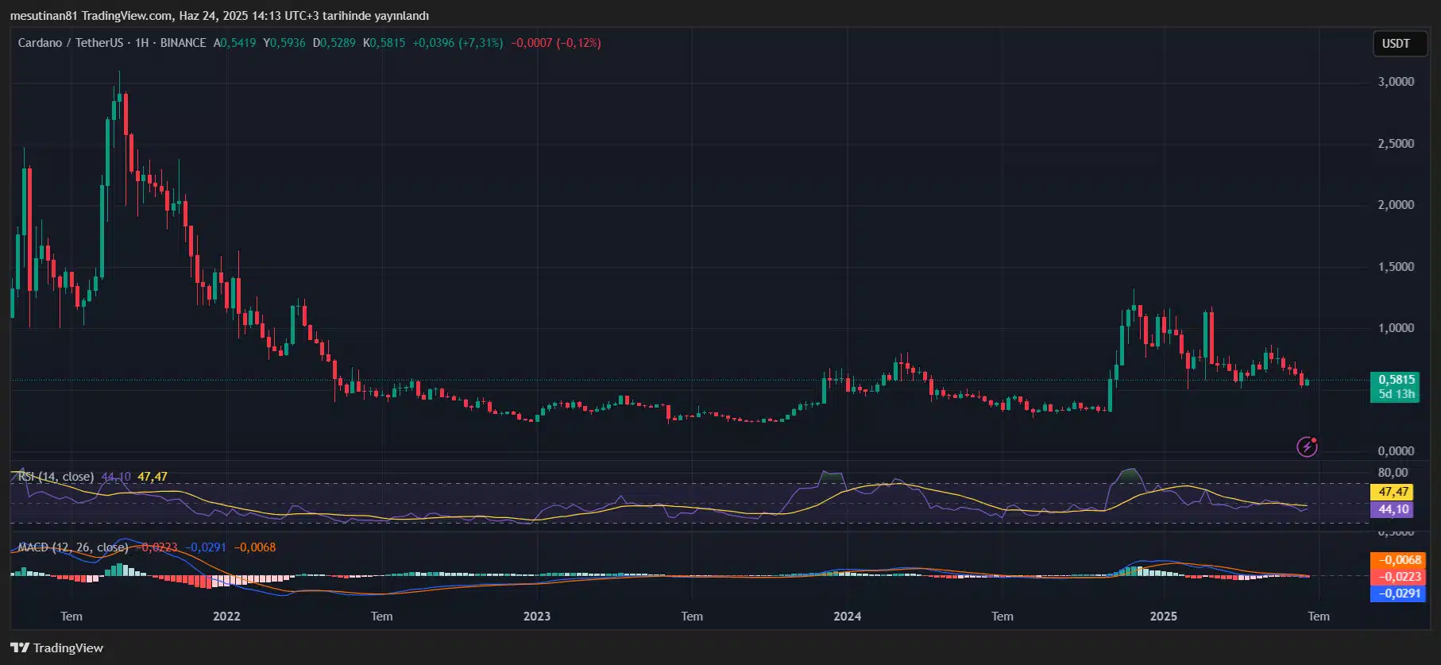Click the red -0,0223 MACD value tag
The image size is (1441, 665).
click(1397, 577)
